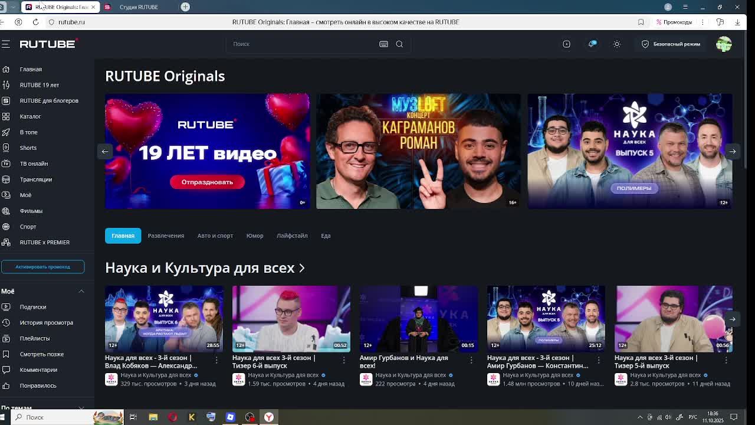Open the RUTUBE hamburger menu
755x425 pixels.
click(6, 44)
